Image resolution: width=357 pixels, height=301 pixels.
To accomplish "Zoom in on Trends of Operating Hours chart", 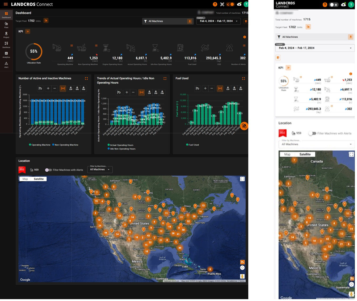I will click(127, 93).
